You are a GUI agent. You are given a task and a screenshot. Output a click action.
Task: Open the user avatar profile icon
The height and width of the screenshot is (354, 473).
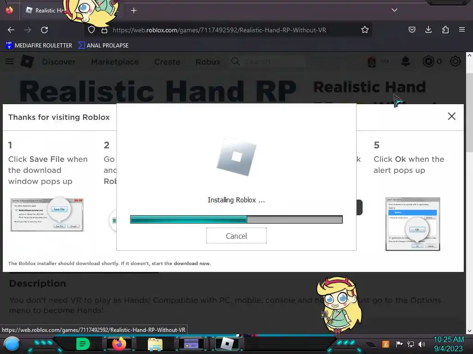[x=372, y=62]
